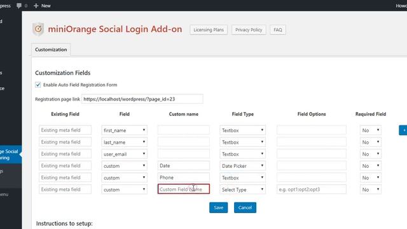Viewport: 407px width, 229px height.
Task: Open the first_name Field dropdown
Action: point(125,130)
